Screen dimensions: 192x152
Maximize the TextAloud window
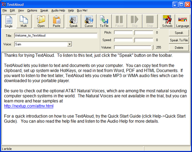click(181, 5)
